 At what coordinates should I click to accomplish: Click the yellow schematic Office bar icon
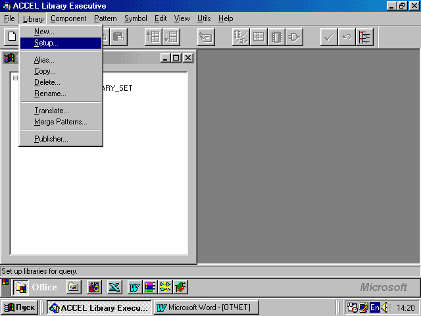tap(165, 287)
